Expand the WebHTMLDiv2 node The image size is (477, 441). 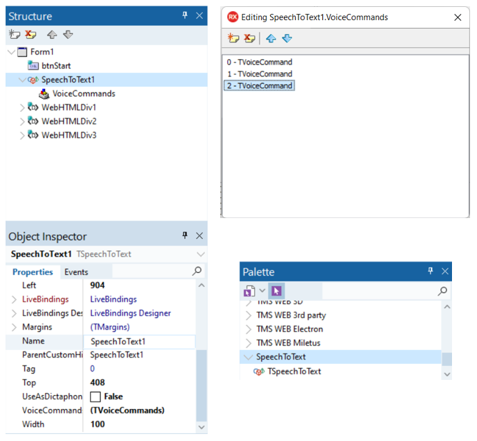click(22, 122)
